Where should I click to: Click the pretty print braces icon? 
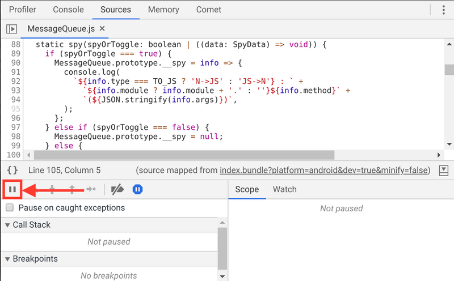(x=12, y=170)
